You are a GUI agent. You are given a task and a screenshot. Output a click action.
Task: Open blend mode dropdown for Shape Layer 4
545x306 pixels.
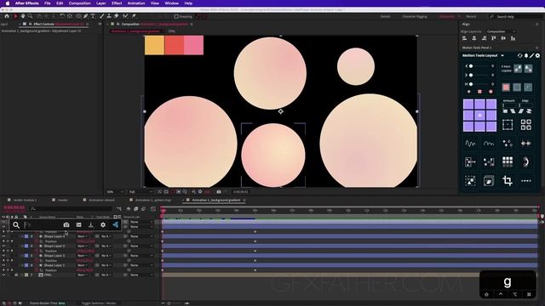[83, 236]
